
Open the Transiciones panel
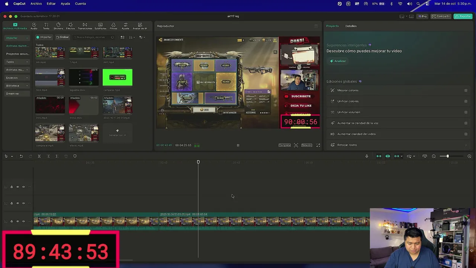(85, 26)
